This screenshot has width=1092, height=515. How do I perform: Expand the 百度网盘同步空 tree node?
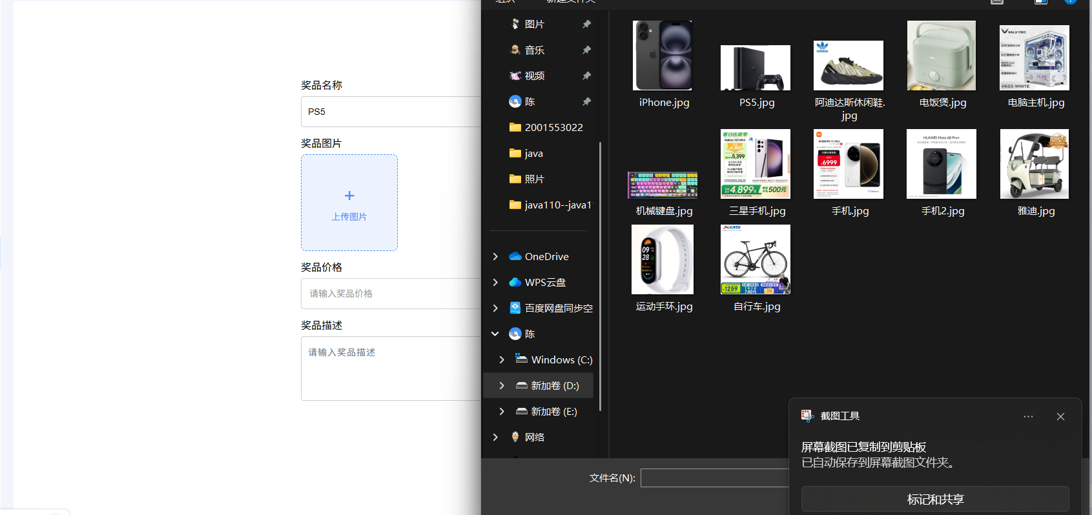(x=495, y=308)
